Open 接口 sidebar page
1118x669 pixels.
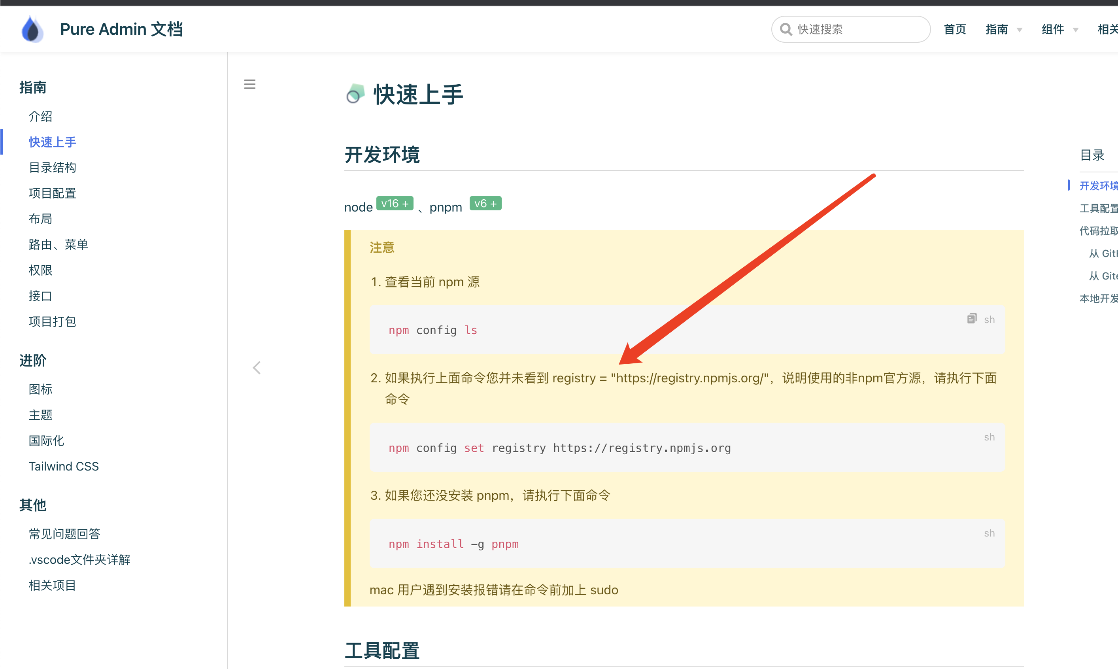tap(41, 296)
